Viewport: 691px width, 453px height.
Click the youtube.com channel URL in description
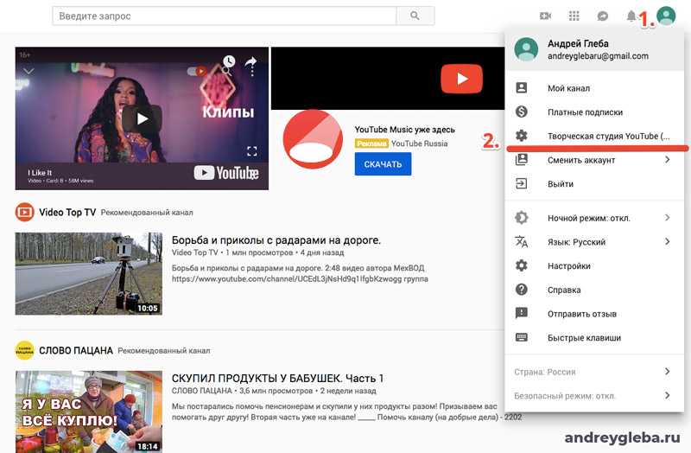pos(286,279)
